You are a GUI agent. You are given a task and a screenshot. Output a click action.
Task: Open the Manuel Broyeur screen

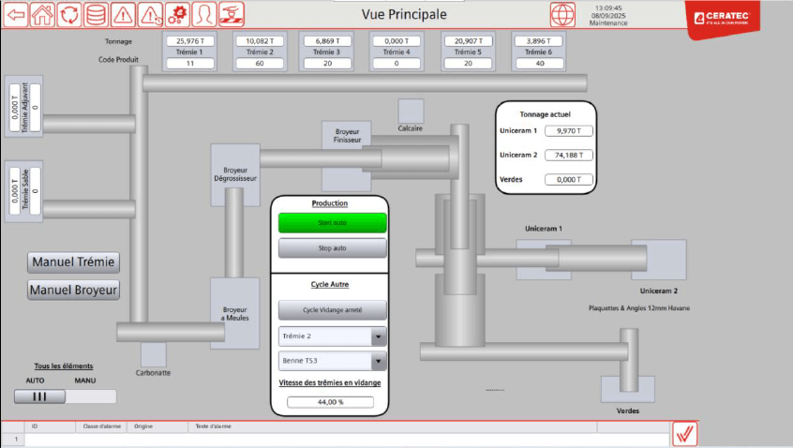[74, 290]
